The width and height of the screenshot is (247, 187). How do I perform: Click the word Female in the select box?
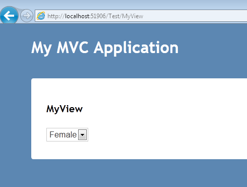coord(63,134)
